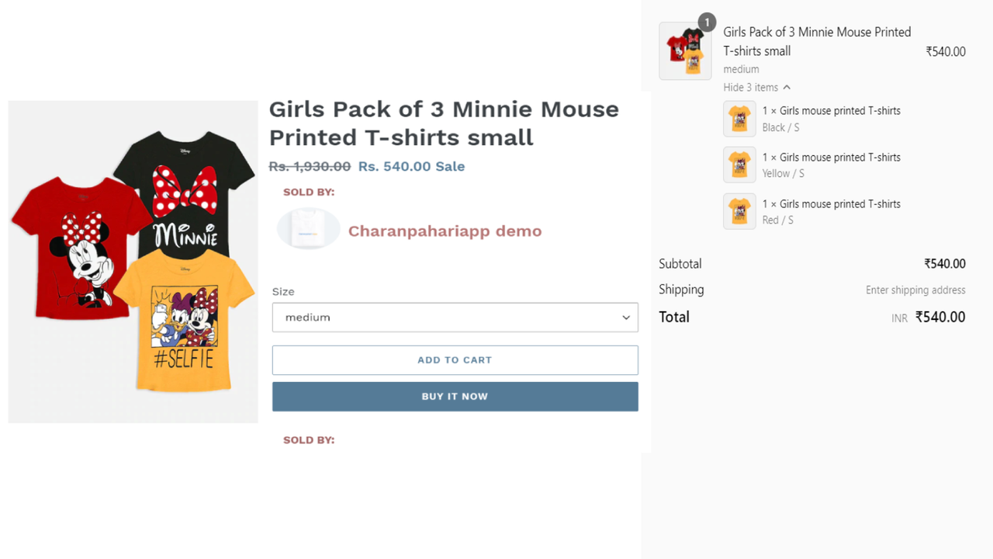The width and height of the screenshot is (993, 559).
Task: Click Enter shipping address
Action: 915,290
